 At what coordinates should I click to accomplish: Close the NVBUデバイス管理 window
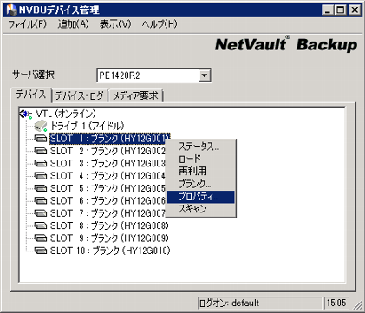(355, 10)
